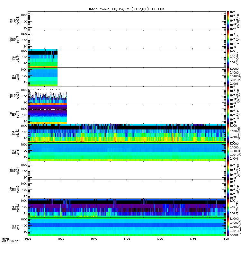241x257 pixels.
Task: Click the 1720 time axis label
Action: tap(160, 239)
